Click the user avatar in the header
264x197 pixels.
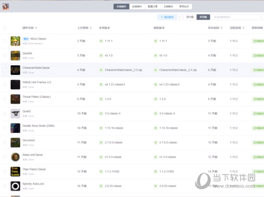(x=6, y=7)
